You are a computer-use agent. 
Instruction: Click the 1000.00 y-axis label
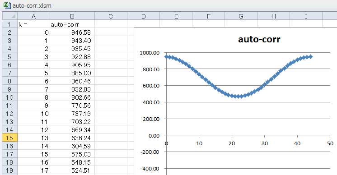150,52
